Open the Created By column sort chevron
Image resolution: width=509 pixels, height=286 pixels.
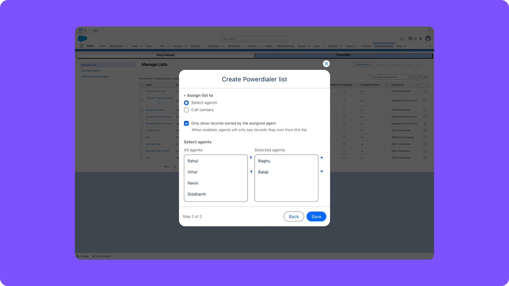417,85
